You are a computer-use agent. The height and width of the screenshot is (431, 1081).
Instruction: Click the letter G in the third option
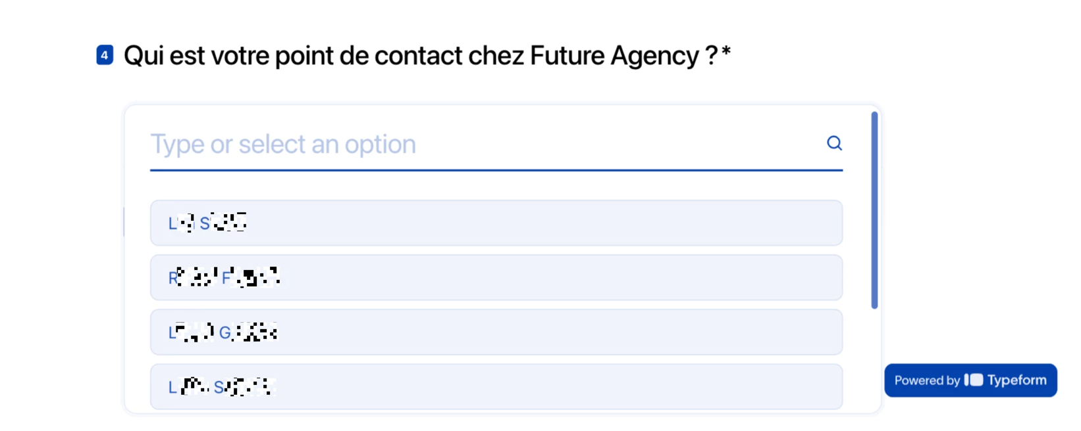point(224,333)
